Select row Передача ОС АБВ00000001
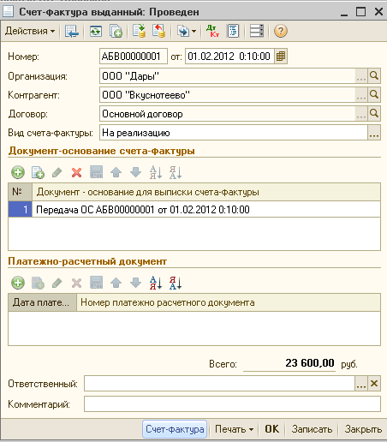This screenshot has height=442, width=387. coord(206,210)
